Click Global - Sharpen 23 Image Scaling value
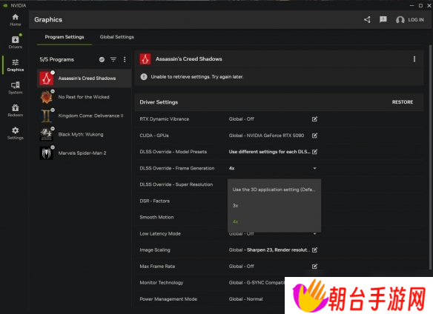Screen dimensions: 433x314 coord(269,250)
